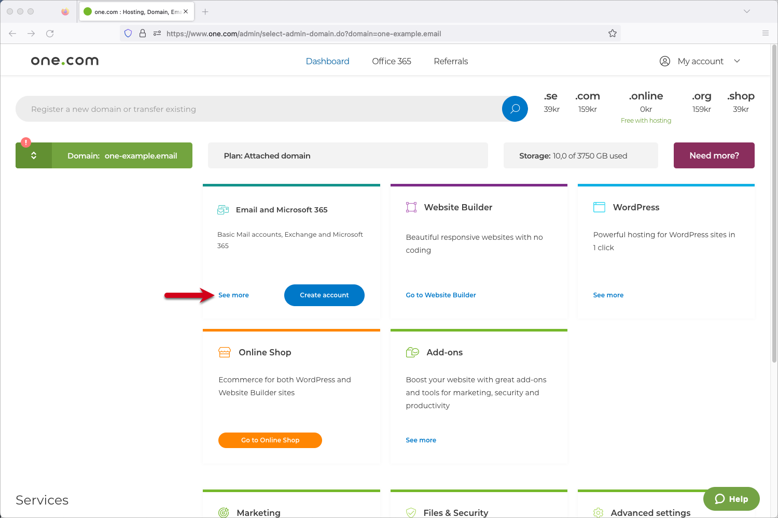Click the Plan: Attached domain box
This screenshot has height=518, width=778.
[x=348, y=155]
